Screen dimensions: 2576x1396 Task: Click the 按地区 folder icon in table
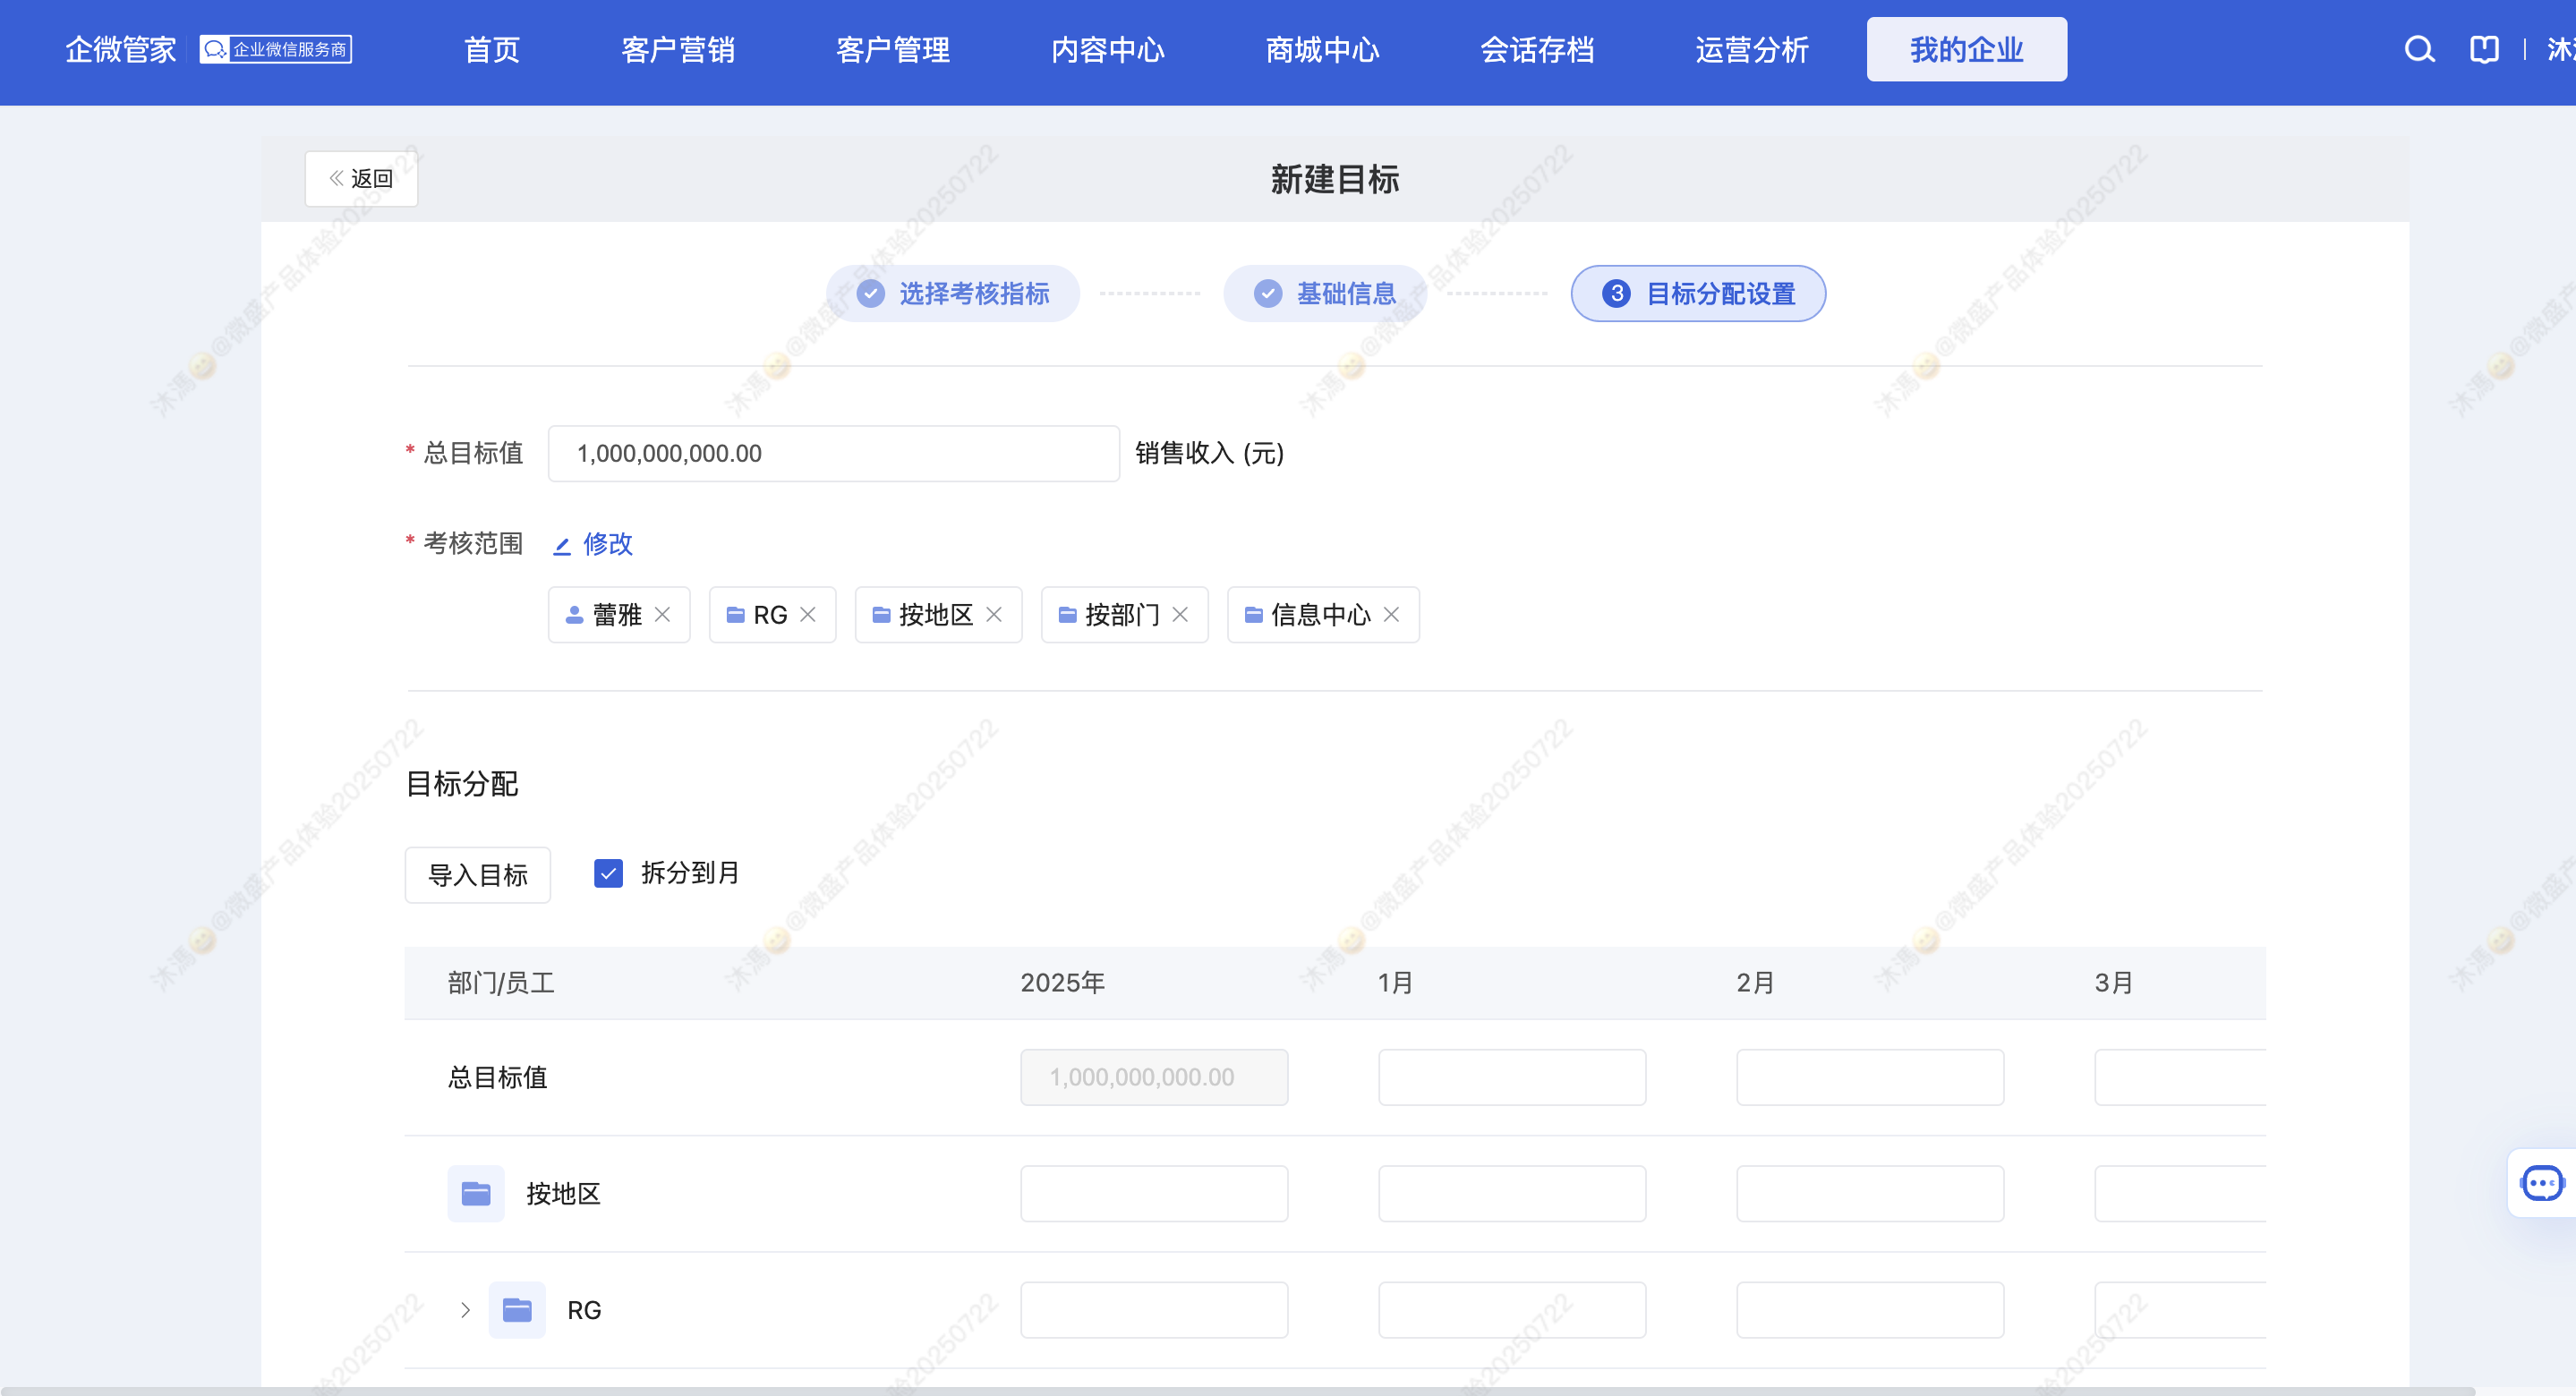pos(476,1193)
